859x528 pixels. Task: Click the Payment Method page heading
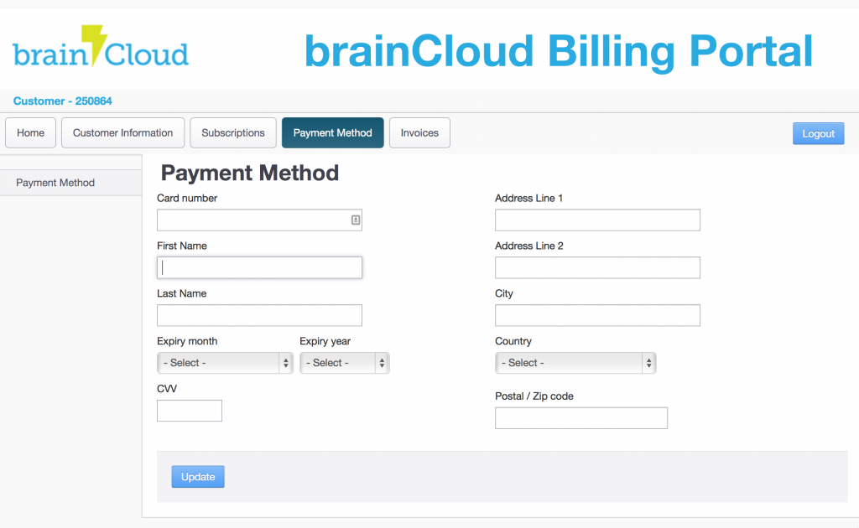click(x=250, y=173)
